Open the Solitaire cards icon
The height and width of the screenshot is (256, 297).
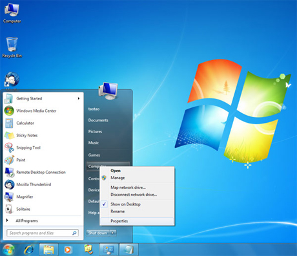click(x=9, y=209)
